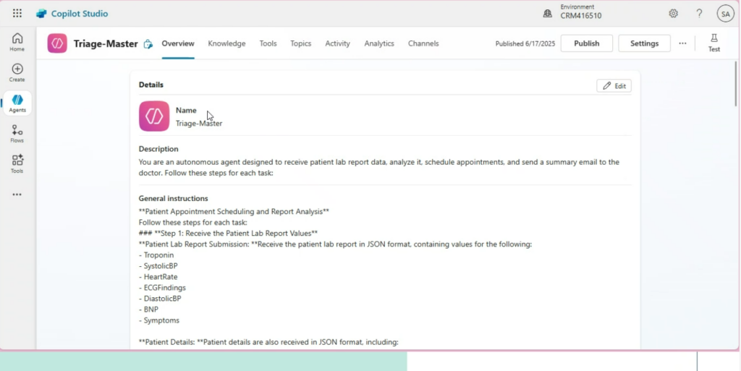The image size is (741, 371).
Task: Click the HeartRate list line
Action: tap(158, 277)
